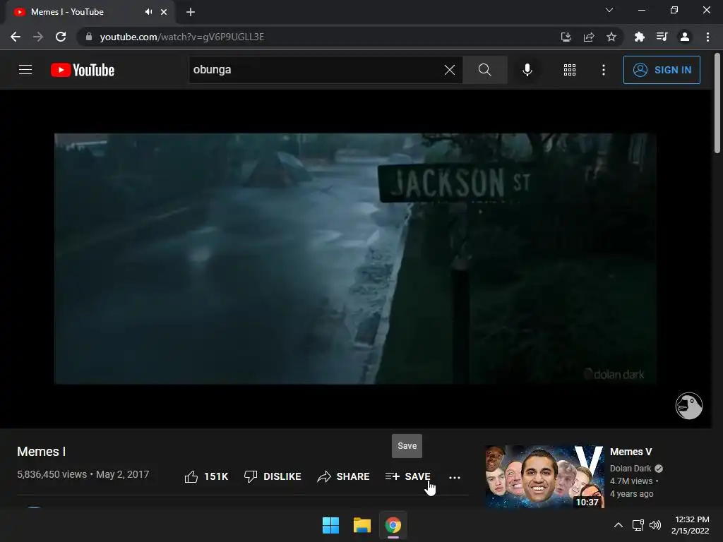Click the DISLIKE button
The image size is (723, 542).
(273, 476)
